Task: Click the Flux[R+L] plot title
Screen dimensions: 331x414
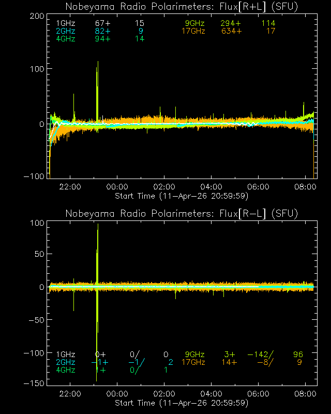Action: (182, 6)
